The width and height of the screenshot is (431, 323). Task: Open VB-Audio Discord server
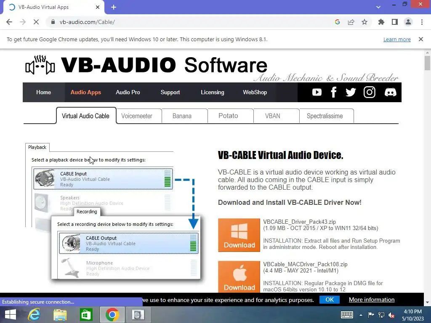click(x=390, y=92)
